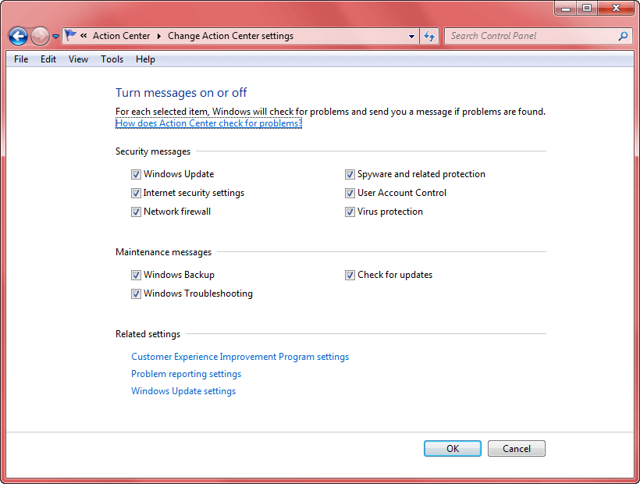The height and width of the screenshot is (484, 640).
Task: Uncheck User Account Control messages
Action: click(350, 193)
